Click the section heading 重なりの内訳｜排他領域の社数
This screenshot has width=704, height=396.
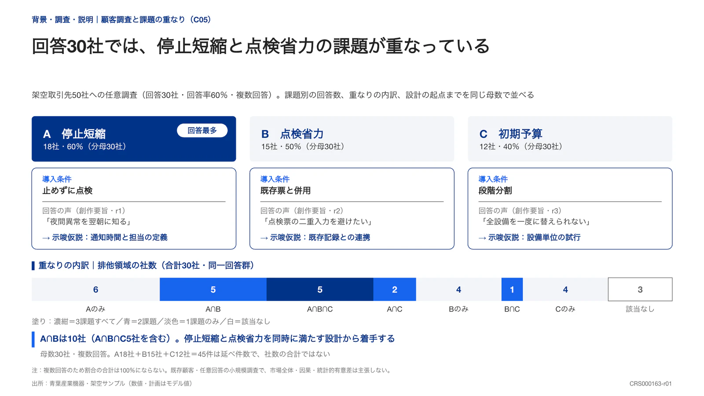point(146,265)
